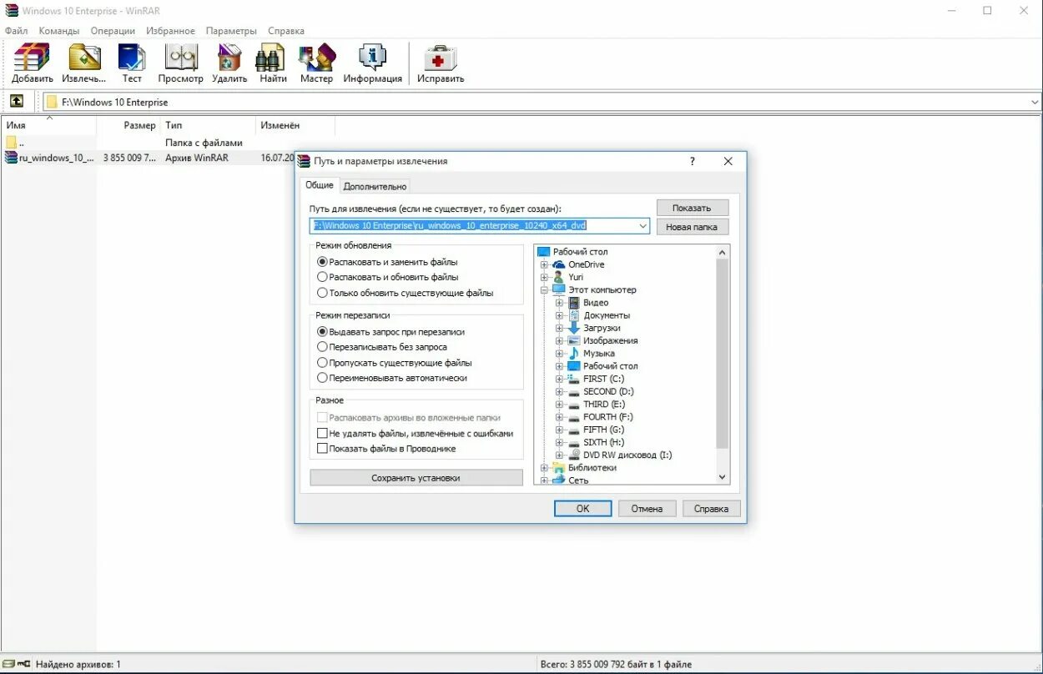Select the Этот компьютер icon in tree
Image resolution: width=1043 pixels, height=674 pixels.
point(559,289)
